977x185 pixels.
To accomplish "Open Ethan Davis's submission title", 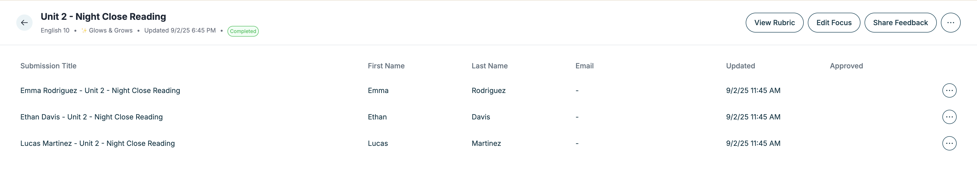I will pyautogui.click(x=91, y=117).
